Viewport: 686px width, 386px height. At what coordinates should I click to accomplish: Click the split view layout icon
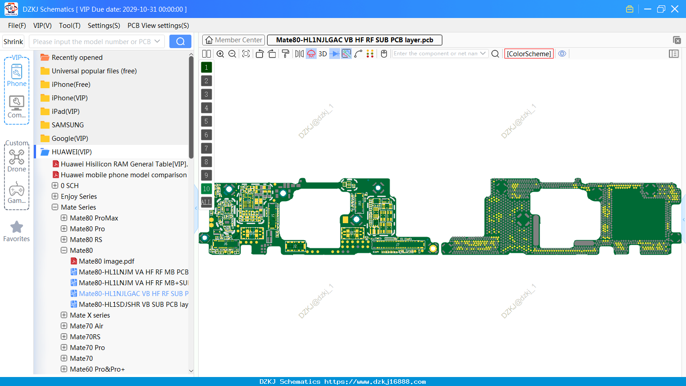point(206,54)
